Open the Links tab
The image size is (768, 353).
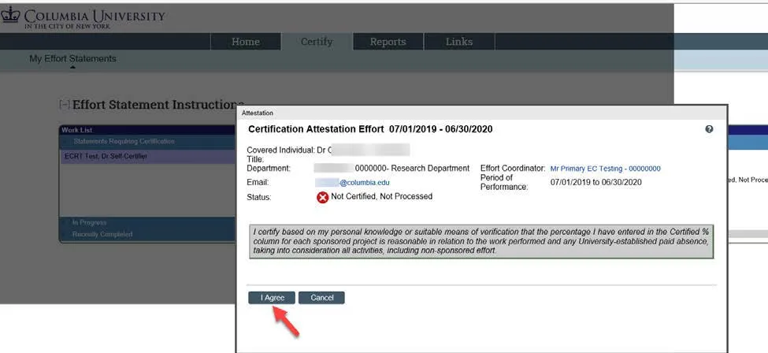click(459, 42)
